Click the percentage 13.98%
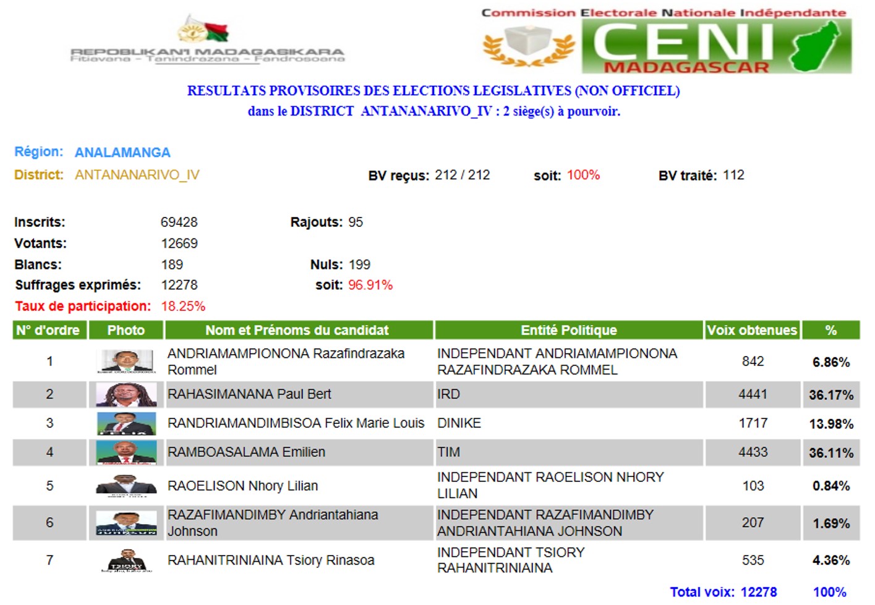Image resolution: width=875 pixels, height=605 pixels. point(831,424)
